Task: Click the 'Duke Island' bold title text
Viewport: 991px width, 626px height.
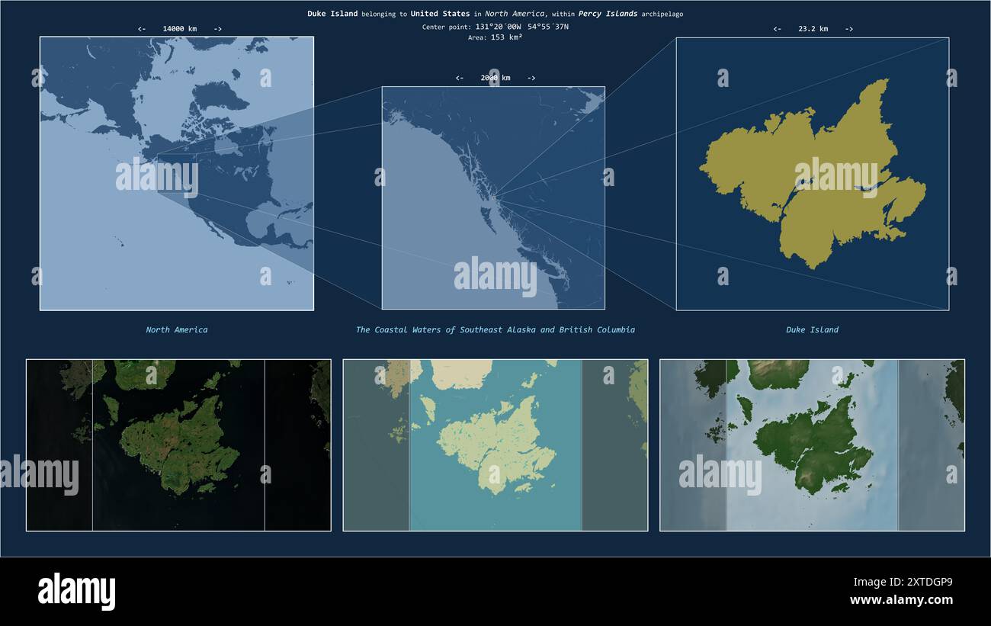Action: point(332,14)
